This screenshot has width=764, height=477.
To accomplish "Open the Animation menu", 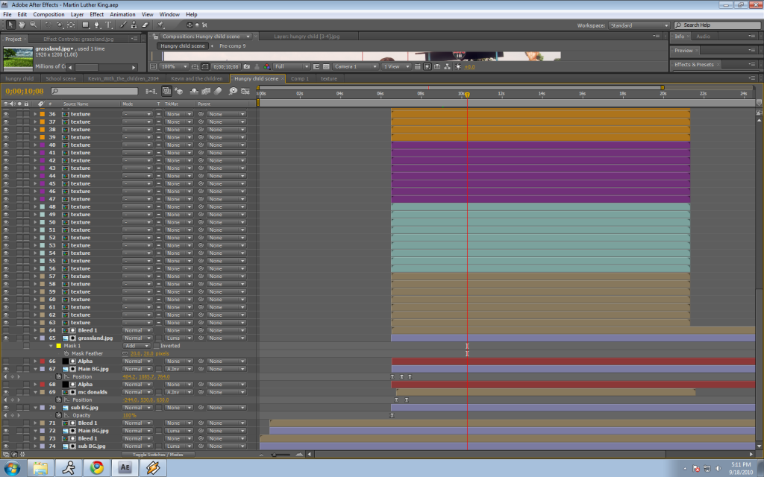I will pos(122,14).
